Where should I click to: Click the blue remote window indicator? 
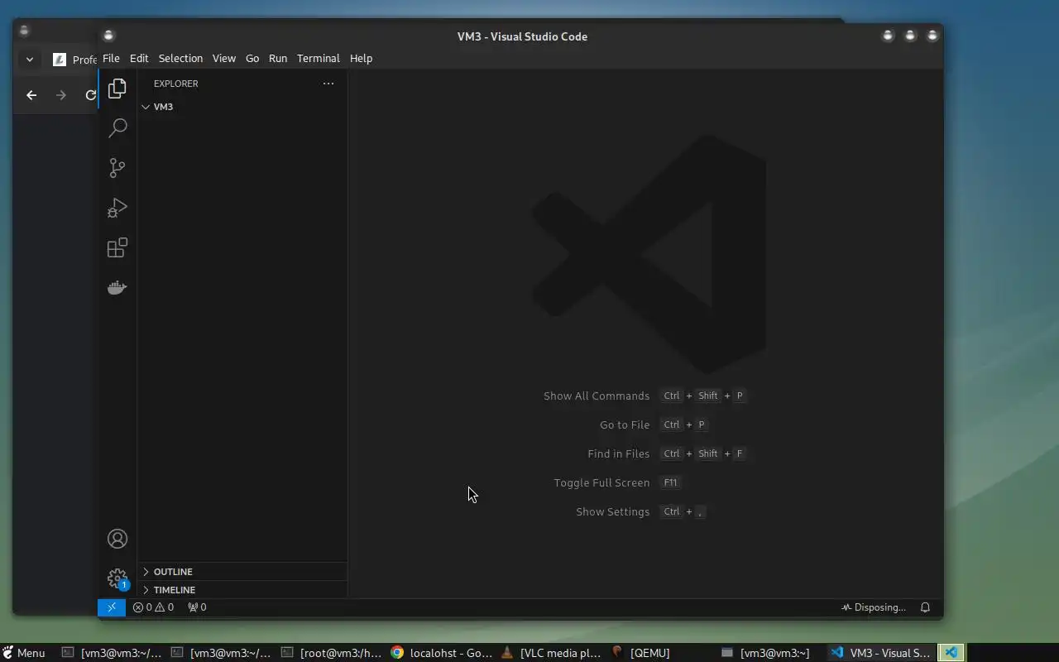112,607
